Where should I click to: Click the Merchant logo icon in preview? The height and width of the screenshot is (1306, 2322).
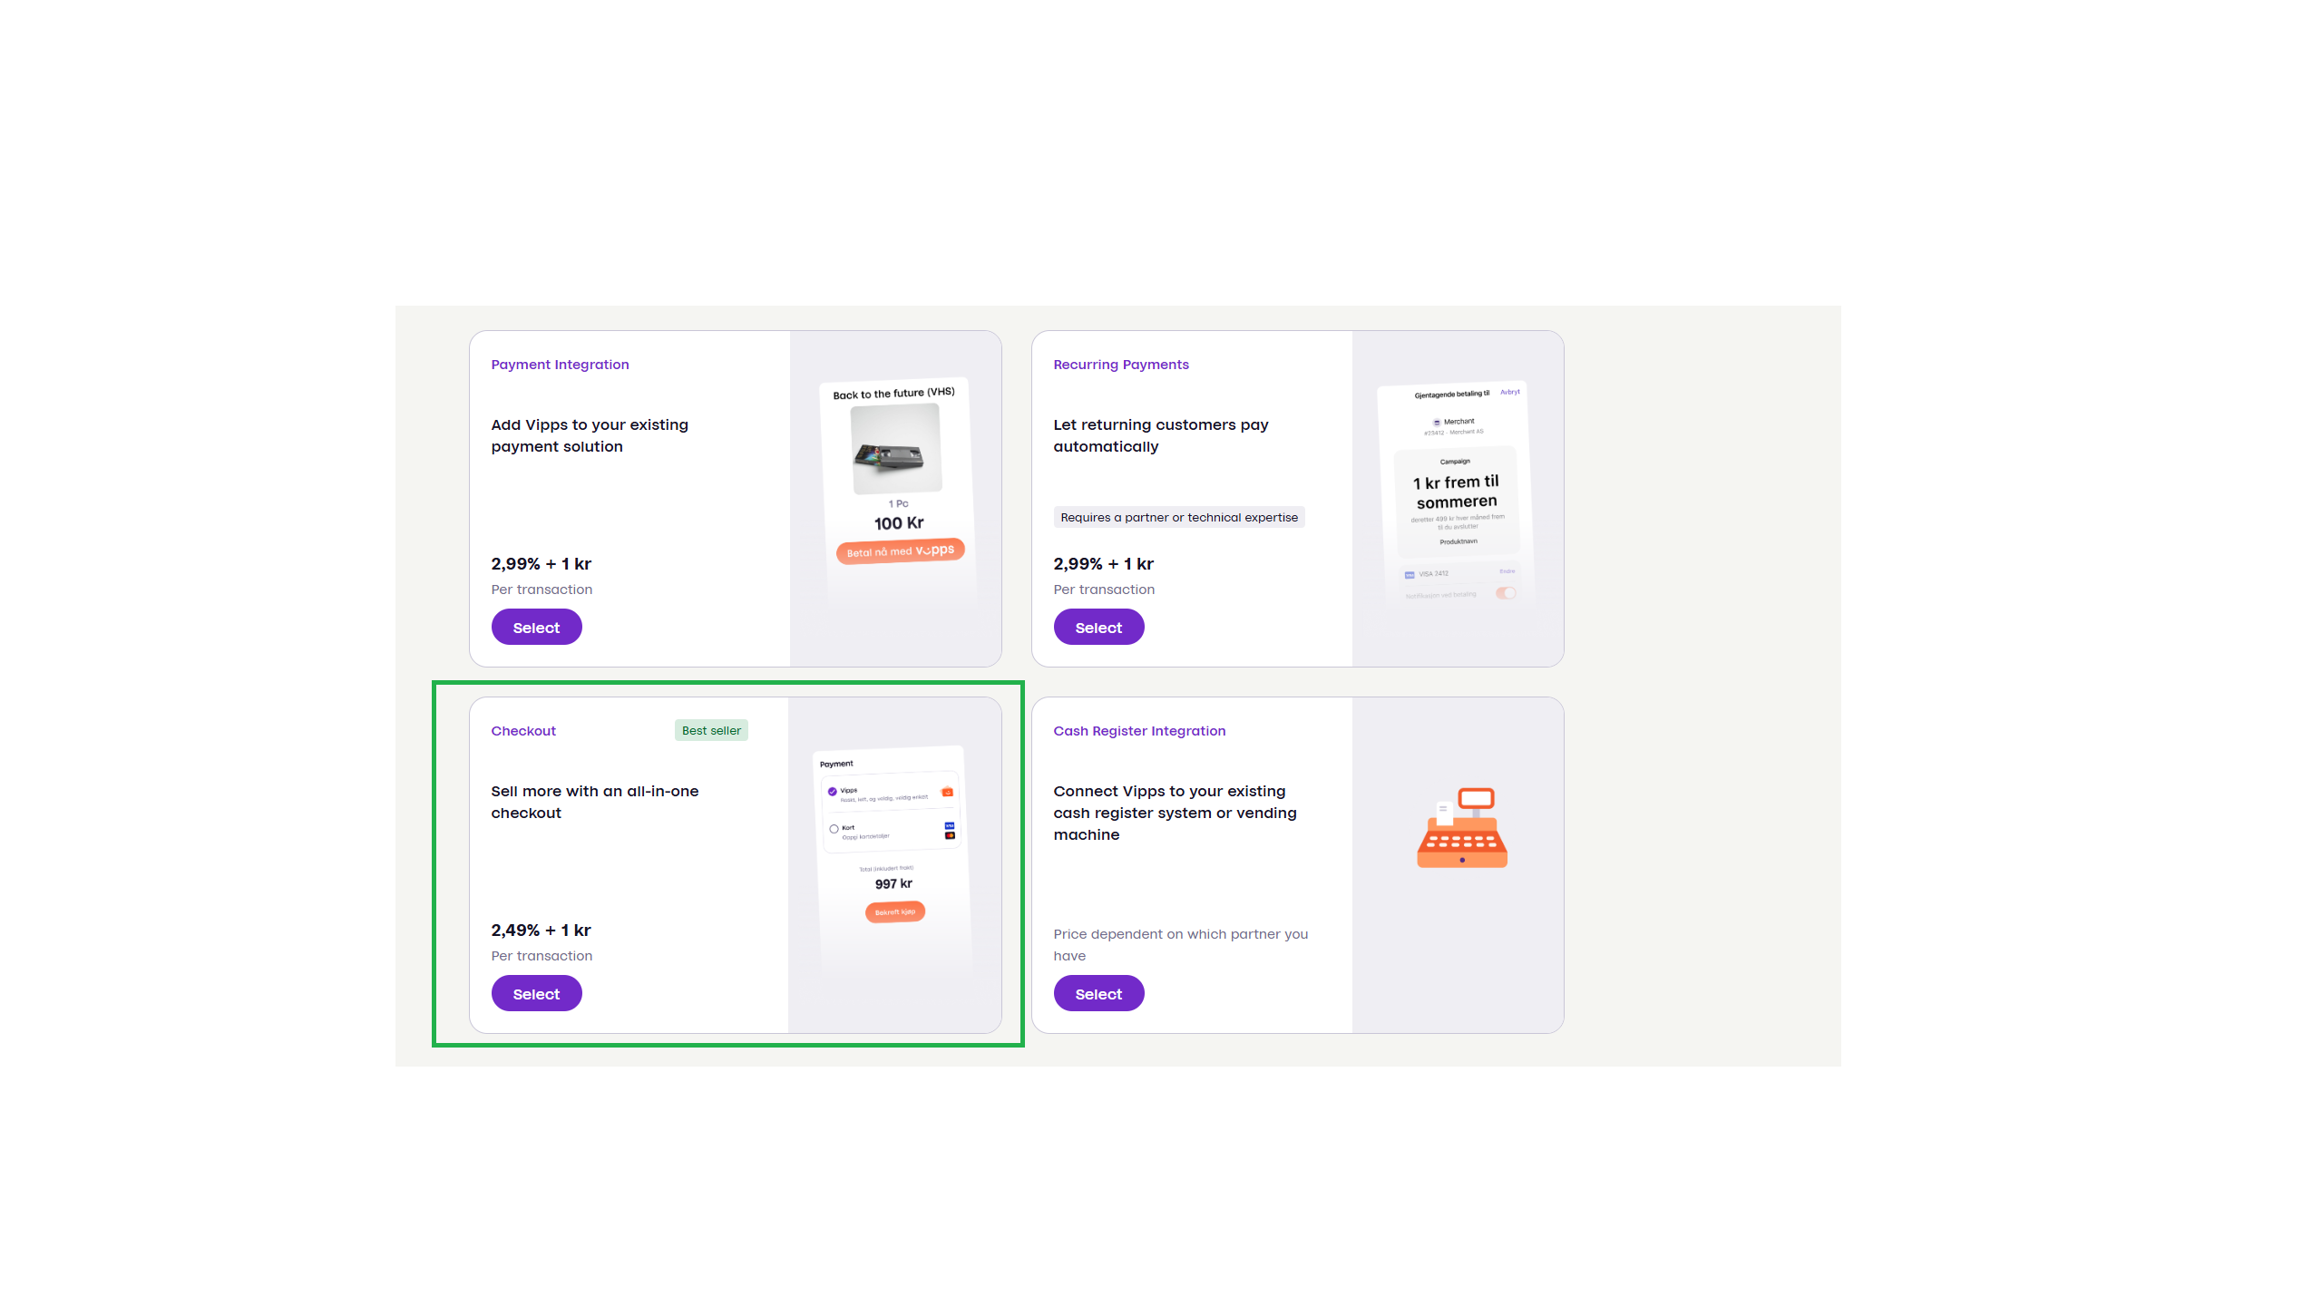[1437, 423]
